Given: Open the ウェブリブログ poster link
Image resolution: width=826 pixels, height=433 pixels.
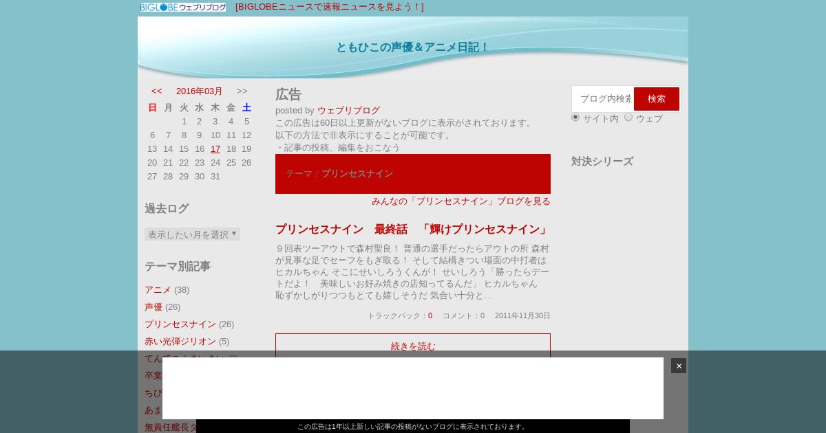Looking at the screenshot, I should pyautogui.click(x=348, y=110).
